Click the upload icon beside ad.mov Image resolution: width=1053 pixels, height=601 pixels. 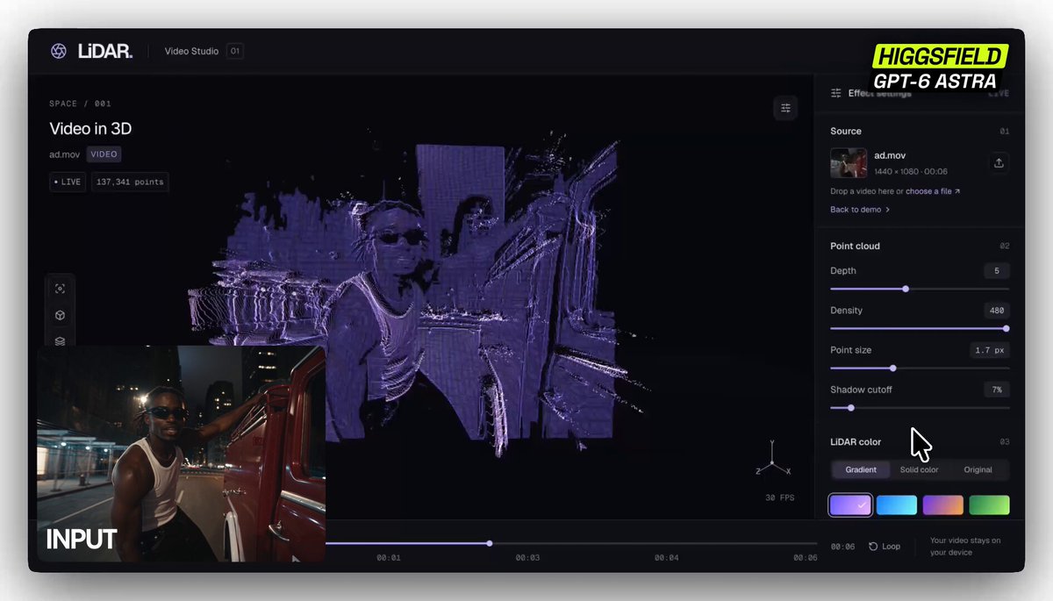point(999,163)
